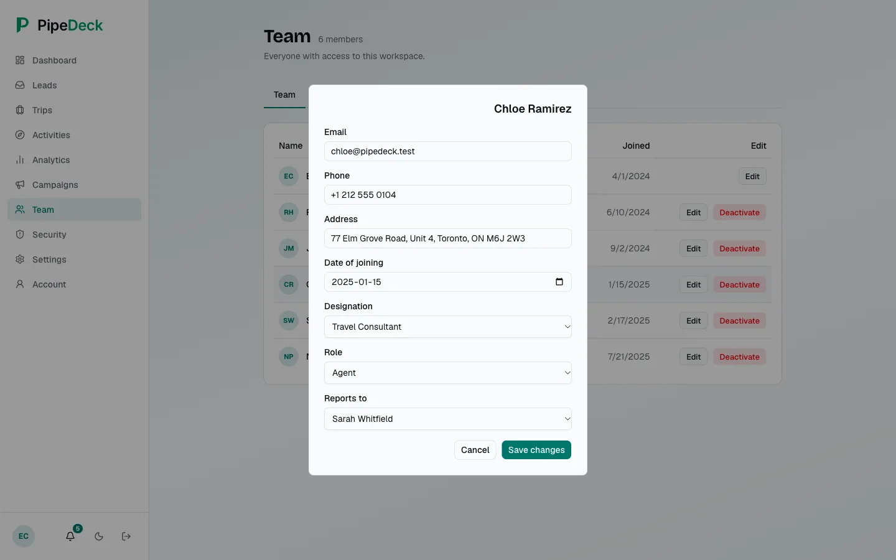The width and height of the screenshot is (896, 560).
Task: Click the NP avatar in team table
Action: point(289,357)
